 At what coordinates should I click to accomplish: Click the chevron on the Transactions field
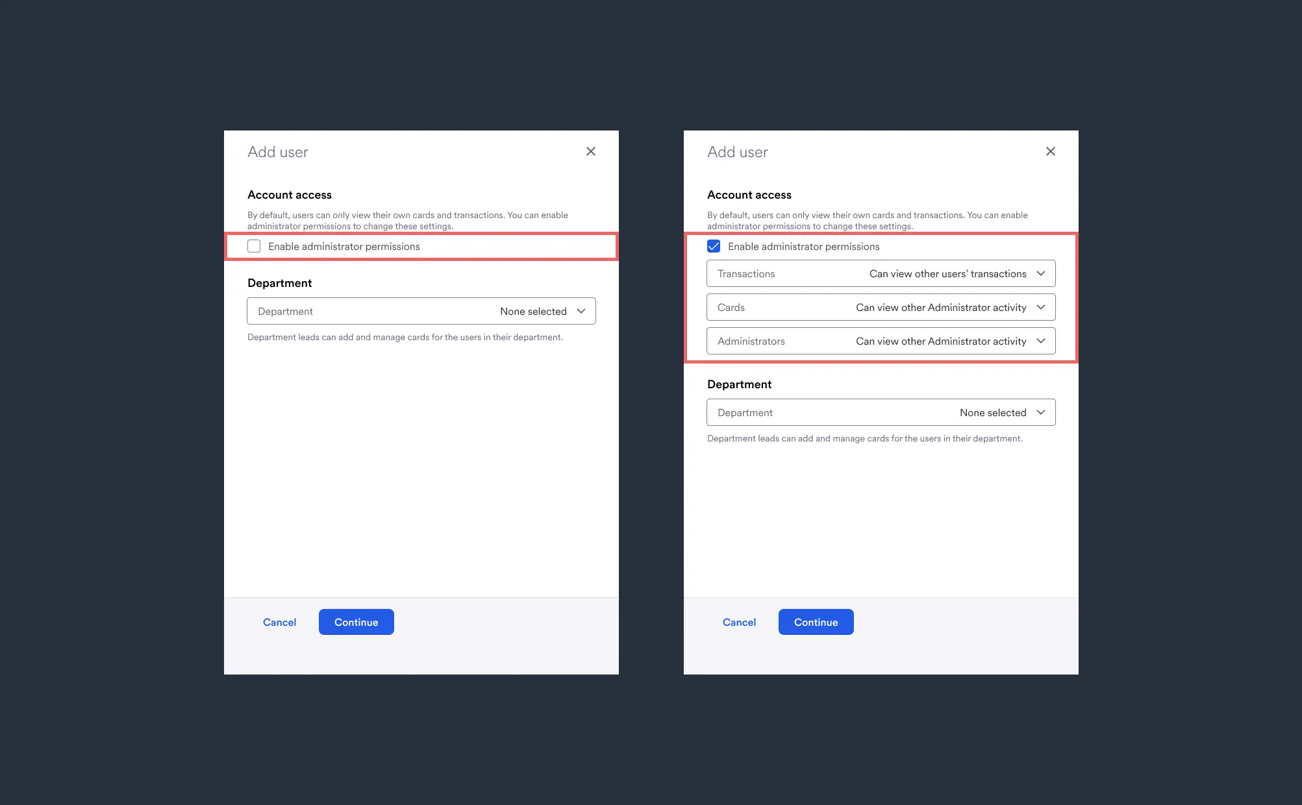[x=1040, y=273]
